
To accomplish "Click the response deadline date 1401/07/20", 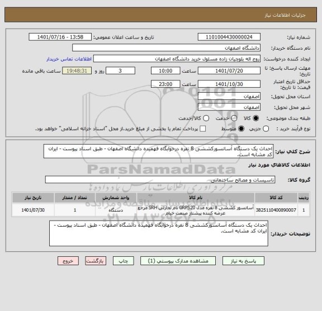I will coord(229,71).
